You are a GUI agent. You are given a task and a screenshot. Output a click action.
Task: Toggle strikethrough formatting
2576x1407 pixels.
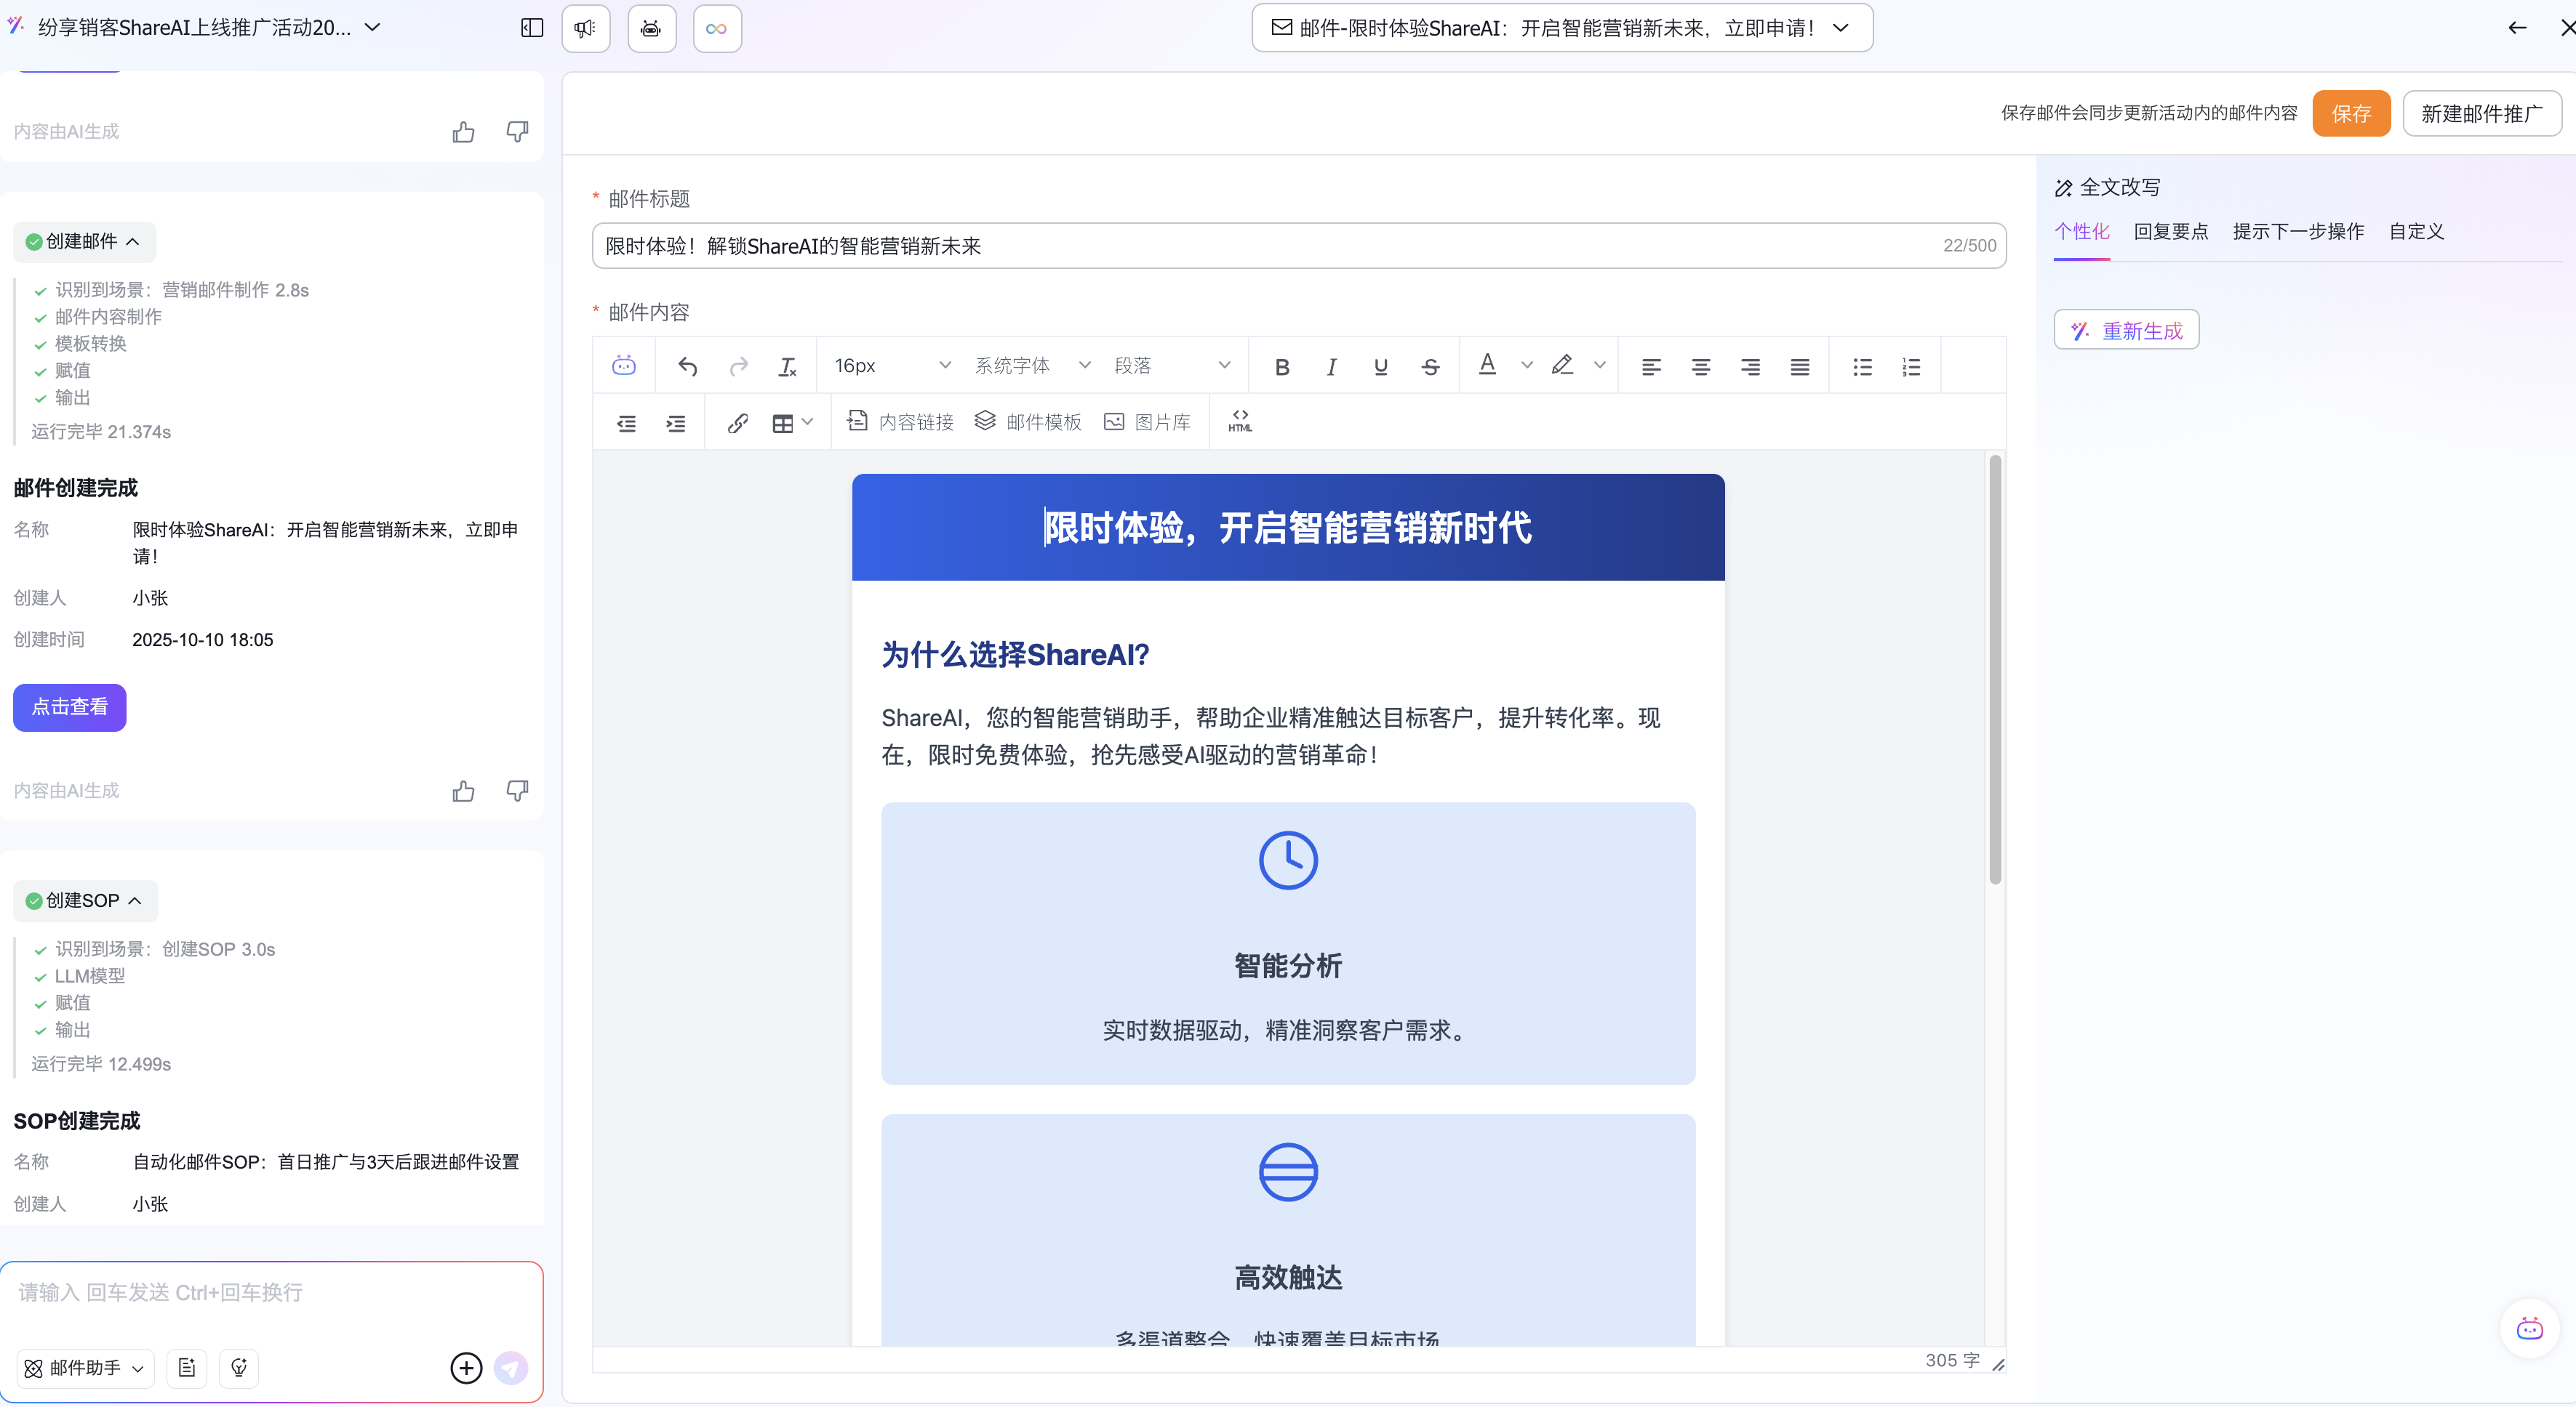point(1430,367)
